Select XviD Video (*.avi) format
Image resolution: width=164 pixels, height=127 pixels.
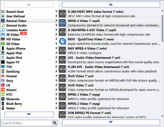(x=109, y=87)
